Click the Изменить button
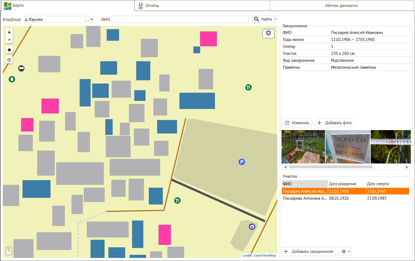The height and width of the screenshot is (261, 415). click(x=297, y=123)
